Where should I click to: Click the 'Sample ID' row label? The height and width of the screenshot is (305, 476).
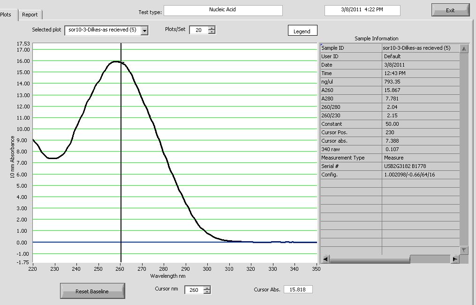pyautogui.click(x=332, y=48)
